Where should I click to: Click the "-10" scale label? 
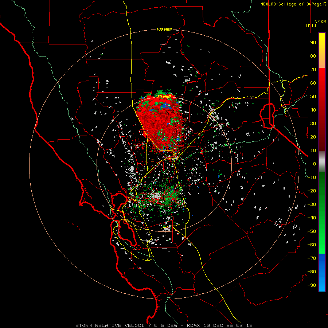[x=312, y=177]
